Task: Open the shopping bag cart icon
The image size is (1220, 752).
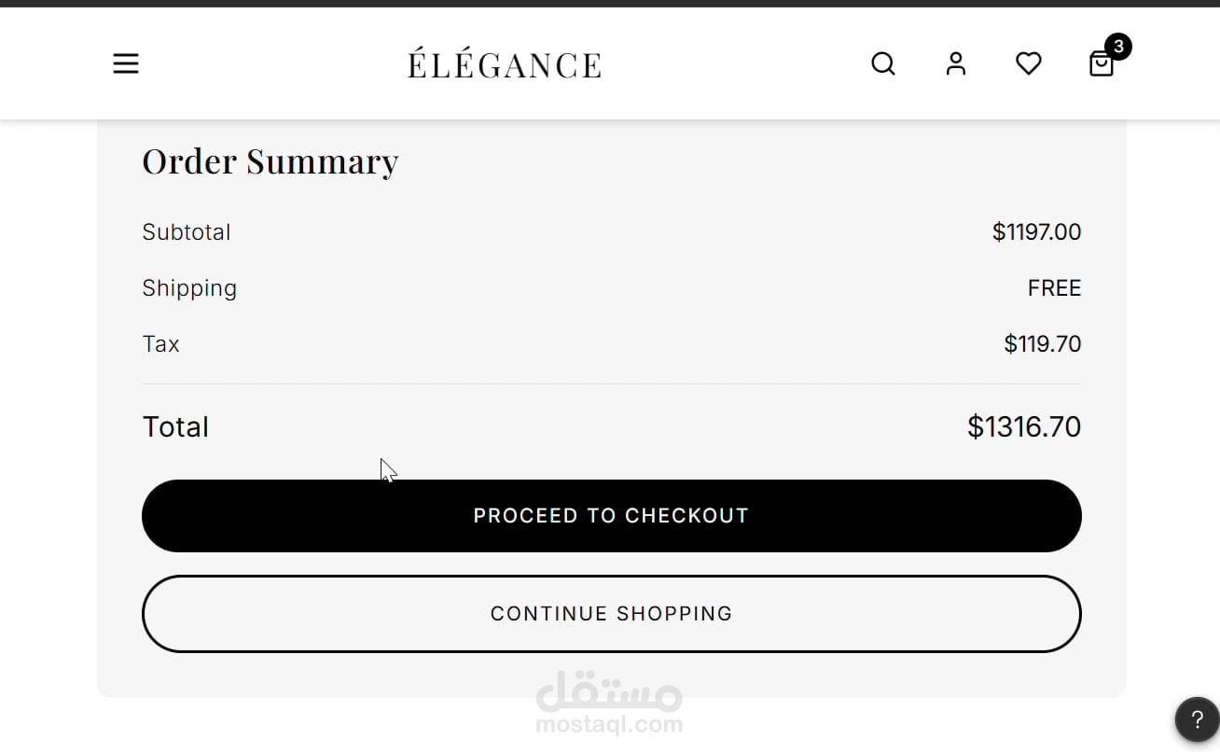Action: tap(1101, 64)
